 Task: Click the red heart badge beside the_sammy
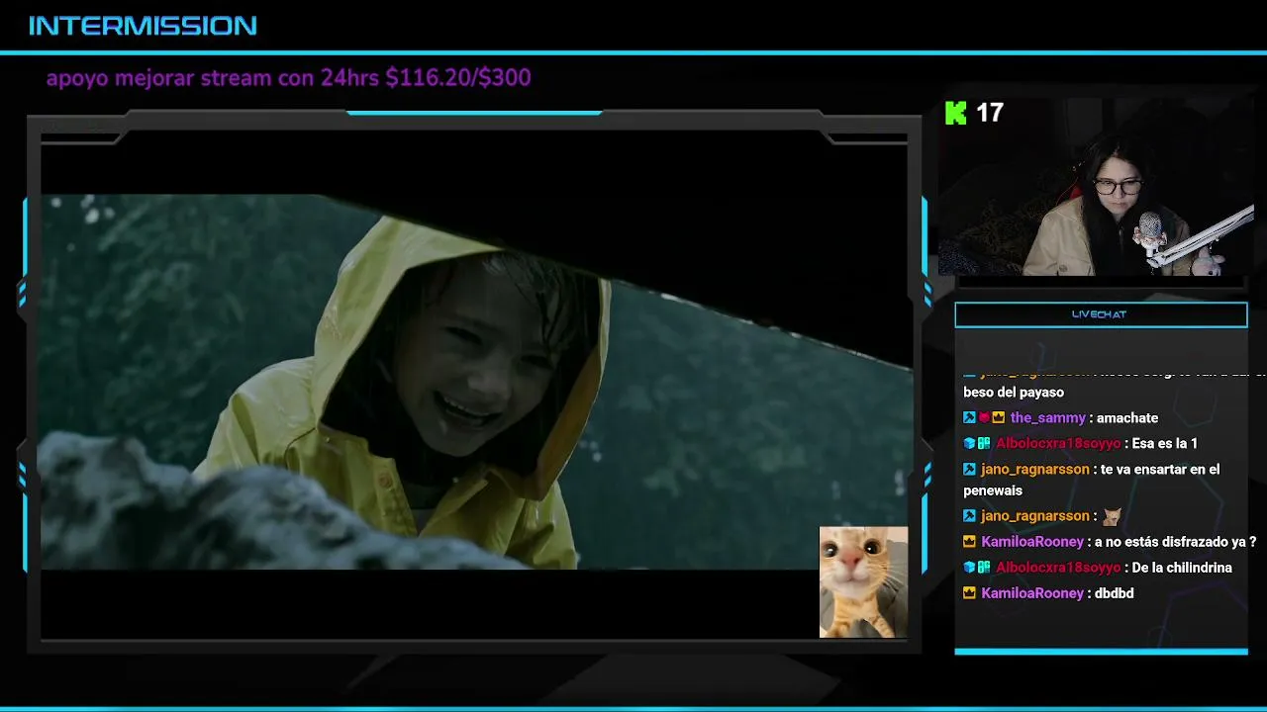click(x=984, y=418)
